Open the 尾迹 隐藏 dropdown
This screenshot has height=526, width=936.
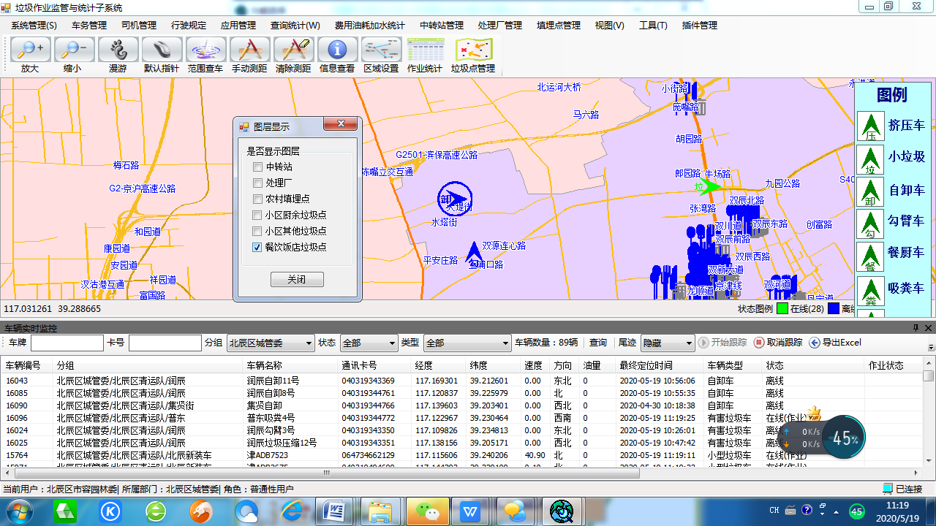click(x=687, y=343)
